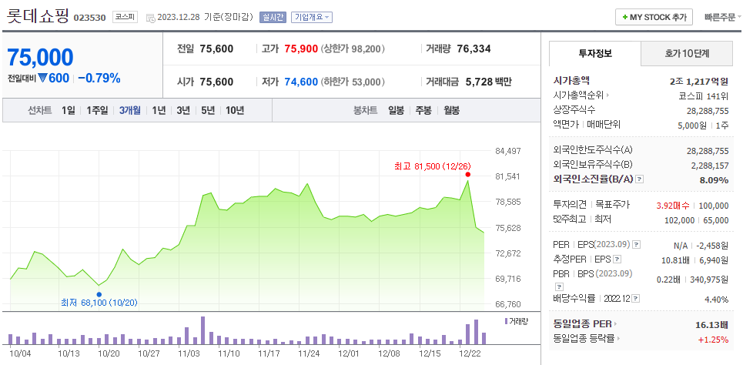Select the 5년 line chart period
The height and width of the screenshot is (365, 753).
pyautogui.click(x=208, y=110)
